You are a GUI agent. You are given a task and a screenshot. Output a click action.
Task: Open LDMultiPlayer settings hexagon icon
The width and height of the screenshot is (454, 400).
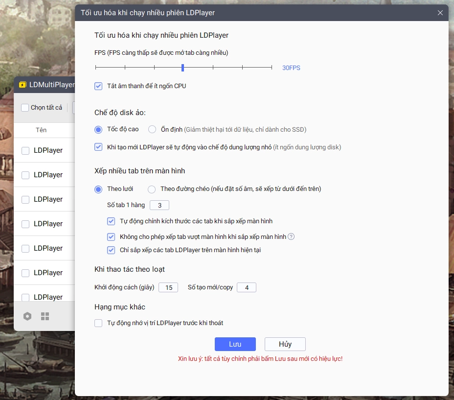tap(27, 316)
